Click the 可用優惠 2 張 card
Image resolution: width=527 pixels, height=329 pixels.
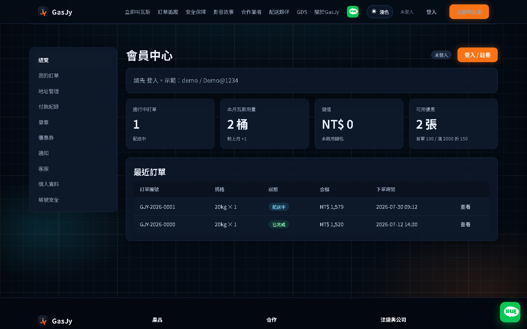(453, 124)
